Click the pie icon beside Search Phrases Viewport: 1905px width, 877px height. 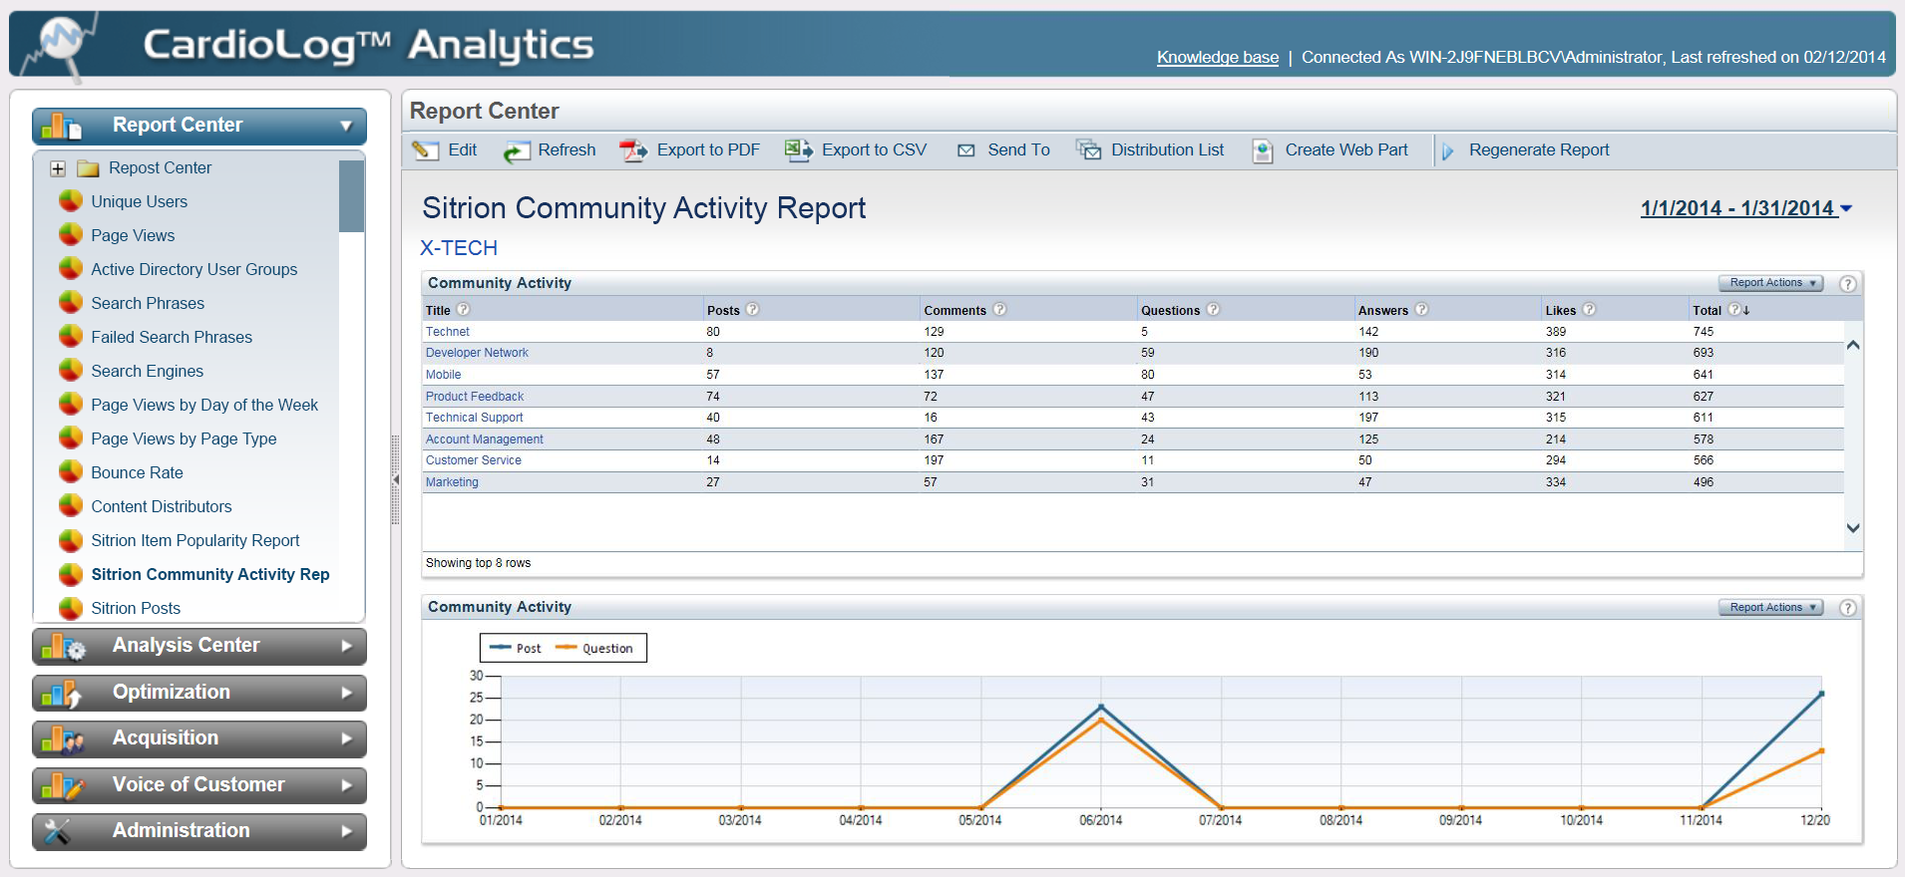coord(71,303)
